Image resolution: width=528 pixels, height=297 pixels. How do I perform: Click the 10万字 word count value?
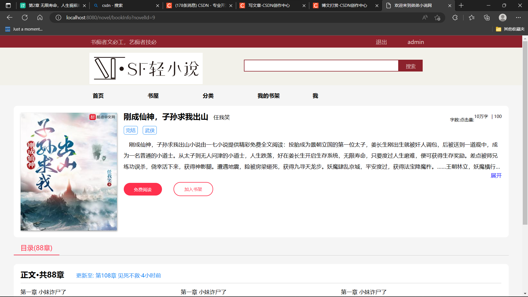481,116
